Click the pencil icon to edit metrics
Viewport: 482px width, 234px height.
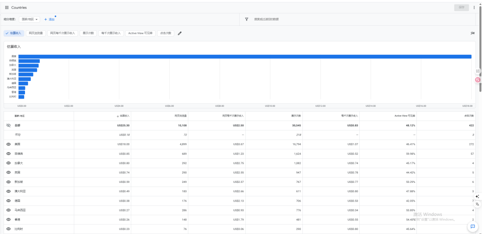tap(180, 33)
